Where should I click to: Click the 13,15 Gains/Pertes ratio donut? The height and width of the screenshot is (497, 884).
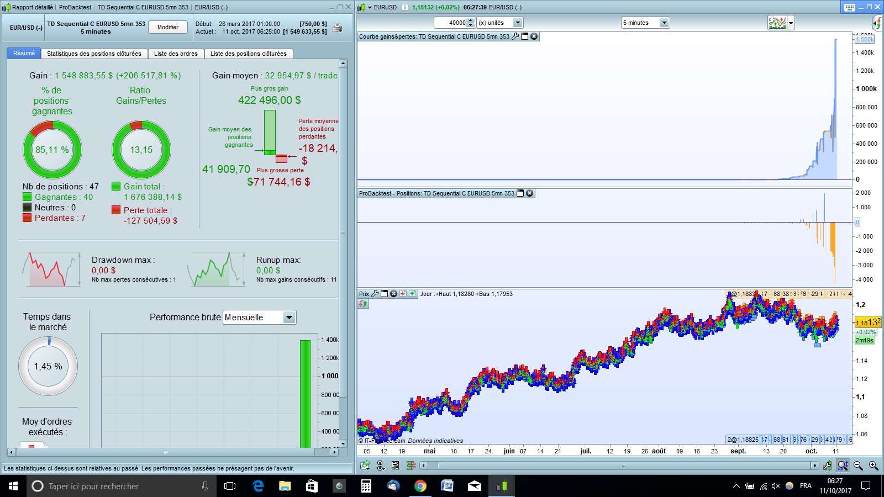[141, 150]
